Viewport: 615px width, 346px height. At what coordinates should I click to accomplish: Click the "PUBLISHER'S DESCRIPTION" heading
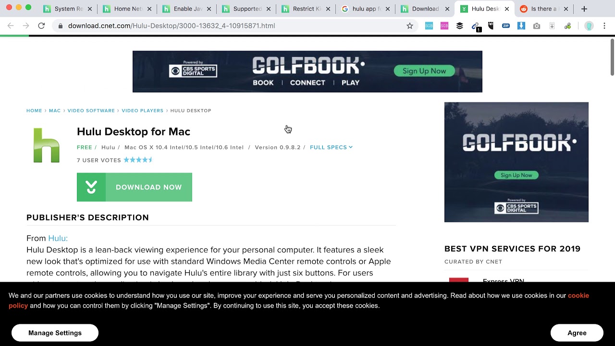[x=88, y=218]
